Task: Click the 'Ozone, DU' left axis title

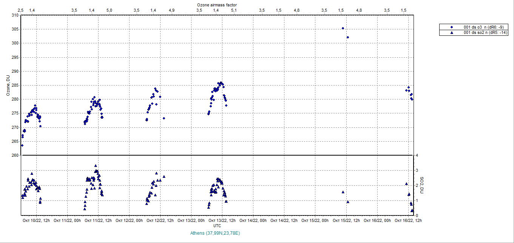Action: click(8, 86)
